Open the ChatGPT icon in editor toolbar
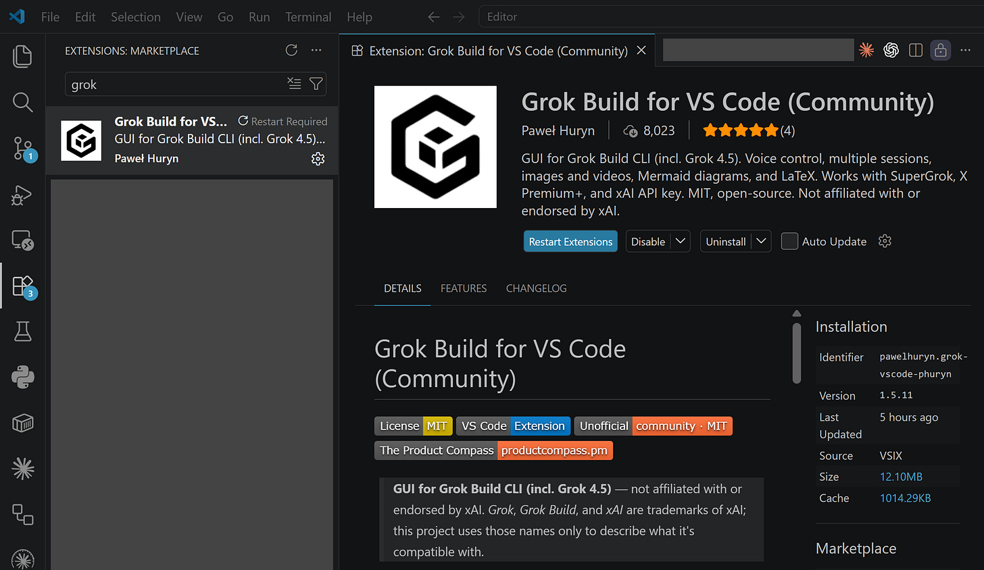 pos(891,50)
